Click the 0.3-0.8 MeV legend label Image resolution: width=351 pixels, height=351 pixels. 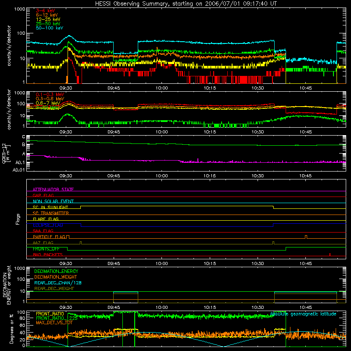50,99
